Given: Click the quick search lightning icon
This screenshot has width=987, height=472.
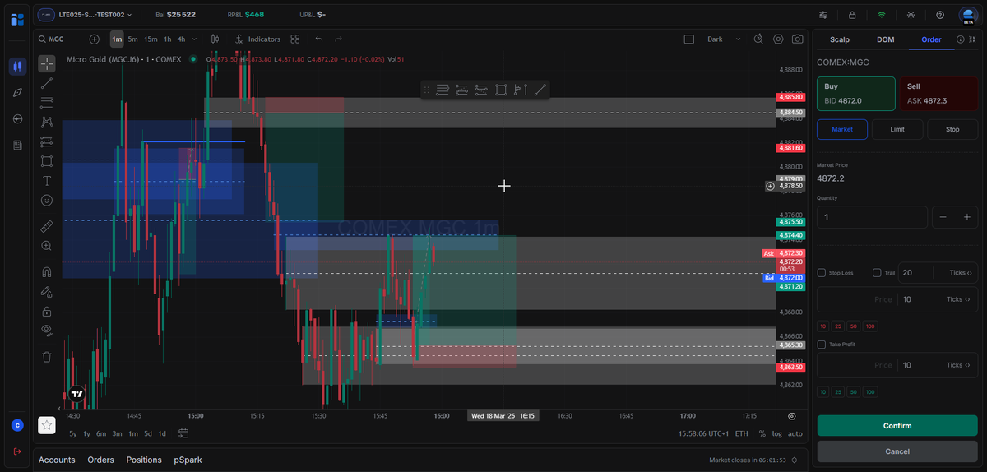Looking at the screenshot, I should tap(758, 39).
